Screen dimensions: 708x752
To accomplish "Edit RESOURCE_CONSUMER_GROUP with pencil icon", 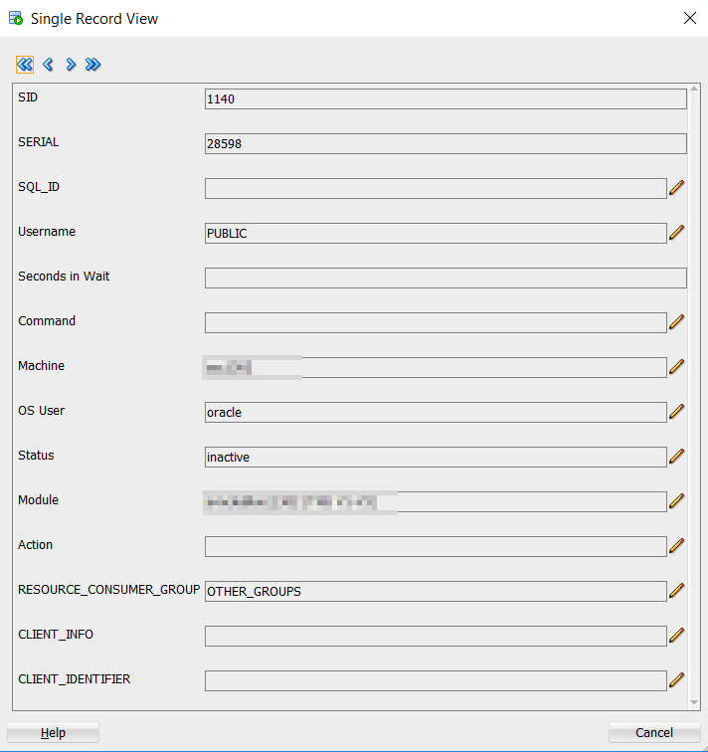I will (677, 590).
